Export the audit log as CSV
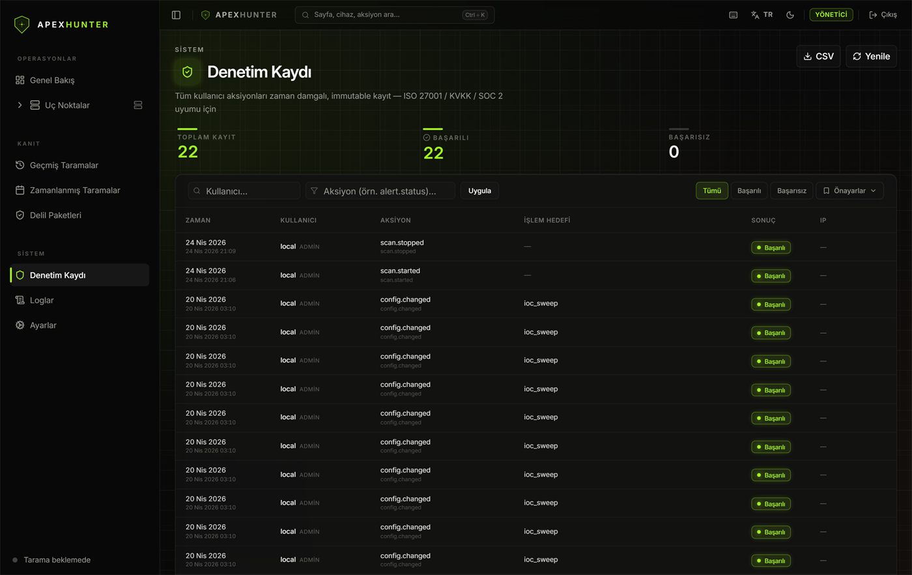The height and width of the screenshot is (575, 912). [x=818, y=56]
